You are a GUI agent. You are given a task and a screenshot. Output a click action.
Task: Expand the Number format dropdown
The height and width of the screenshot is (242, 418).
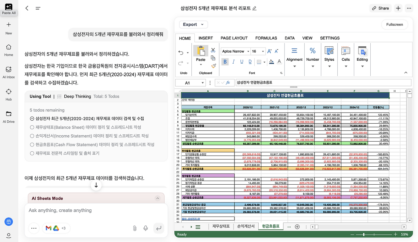click(x=313, y=66)
